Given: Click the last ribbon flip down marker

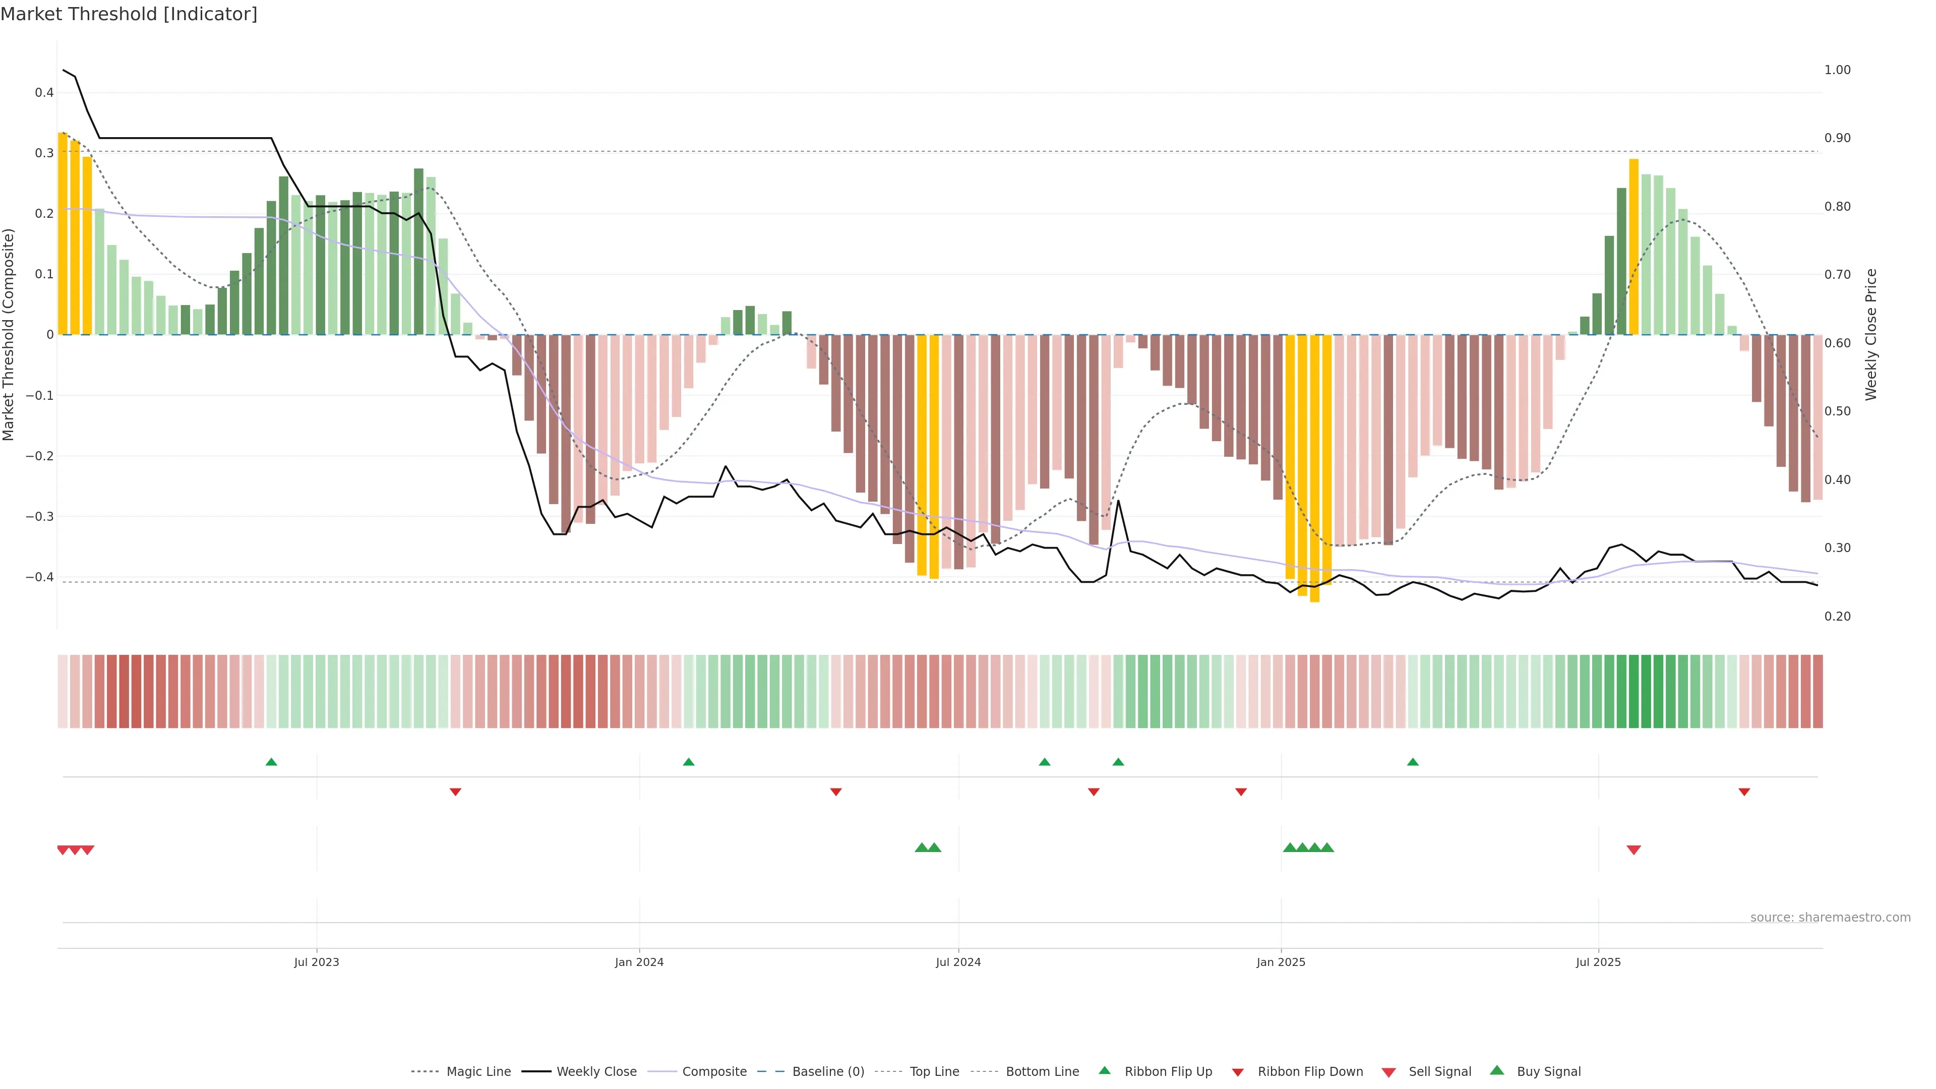Looking at the screenshot, I should 1743,792.
